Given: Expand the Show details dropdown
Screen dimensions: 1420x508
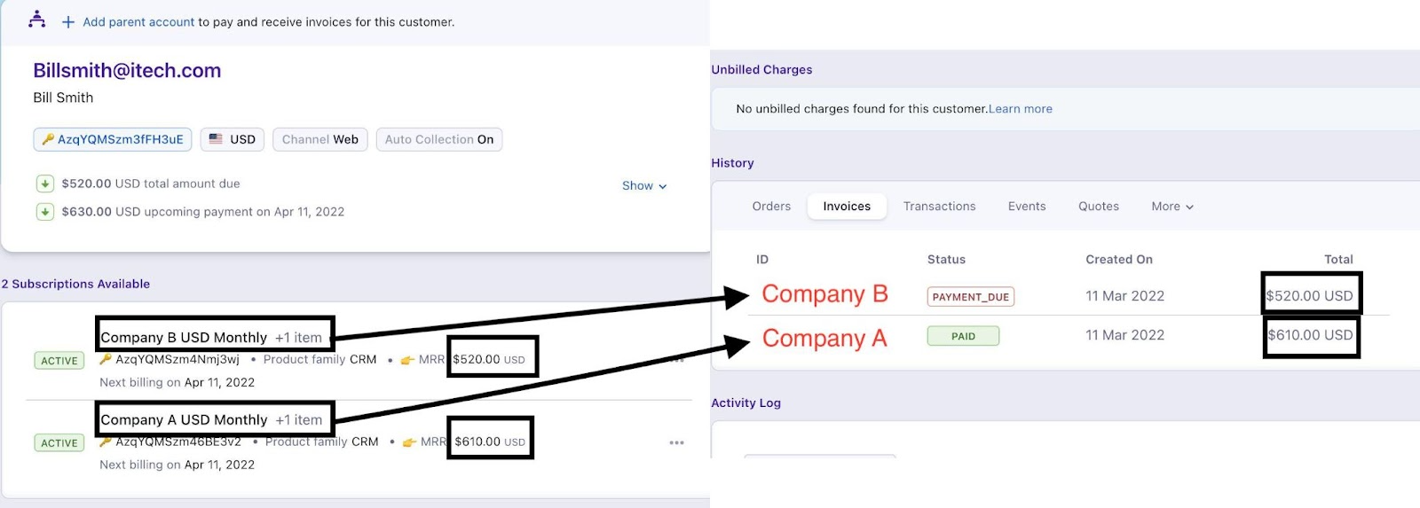Looking at the screenshot, I should coord(643,185).
